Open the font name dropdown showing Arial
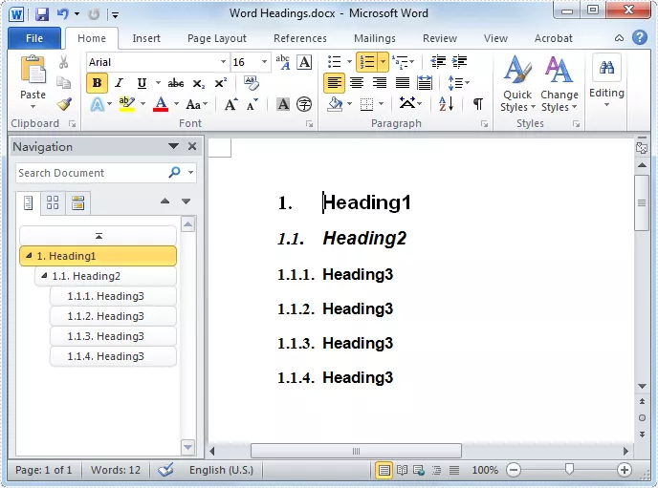The width and height of the screenshot is (658, 488). tap(223, 62)
